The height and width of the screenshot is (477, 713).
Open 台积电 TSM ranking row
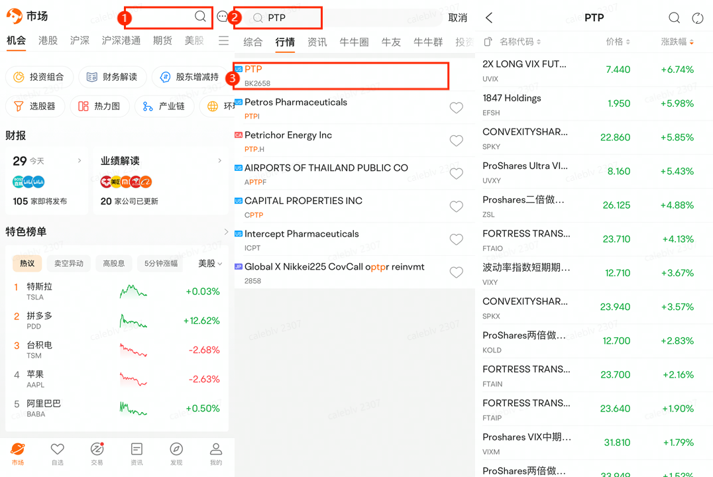117,350
